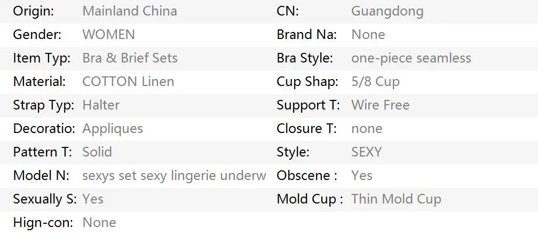The height and width of the screenshot is (235, 538).
Task: Click the "5/8 Cup" value
Action: pos(375,82)
